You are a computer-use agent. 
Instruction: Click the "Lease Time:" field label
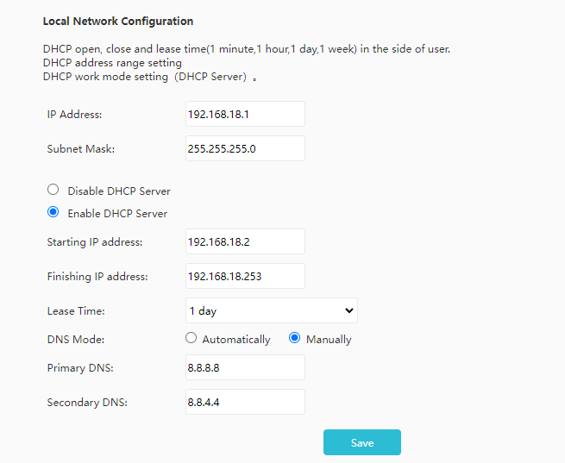pos(76,310)
